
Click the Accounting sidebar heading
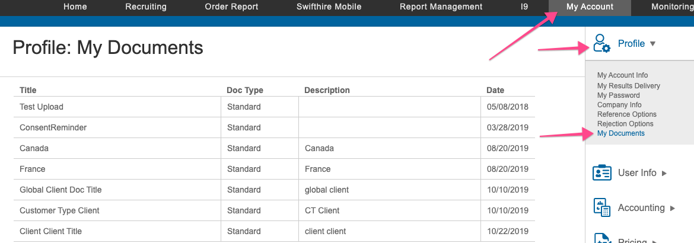(641, 207)
